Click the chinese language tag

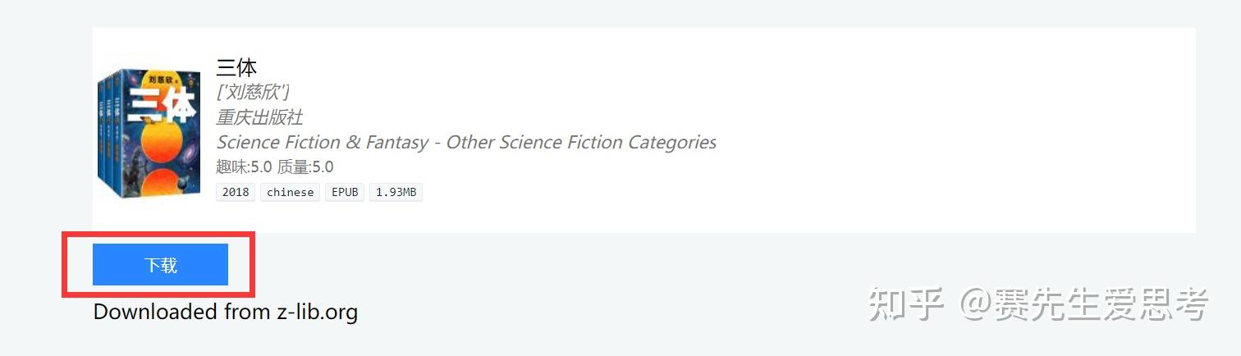[290, 192]
